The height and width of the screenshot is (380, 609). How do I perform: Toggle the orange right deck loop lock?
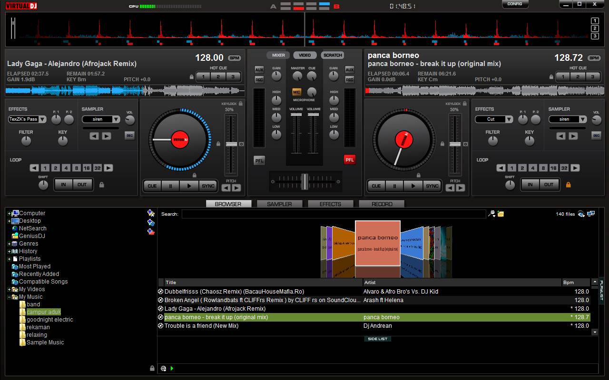(568, 184)
